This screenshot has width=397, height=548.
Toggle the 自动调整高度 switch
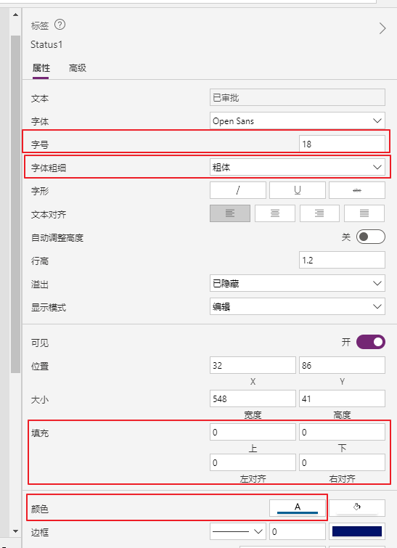click(x=370, y=237)
